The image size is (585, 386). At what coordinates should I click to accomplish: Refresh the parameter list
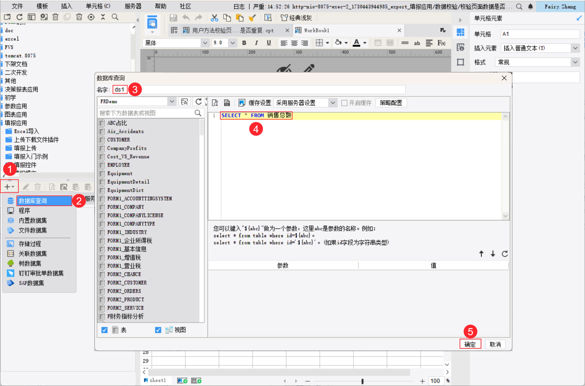505,254
